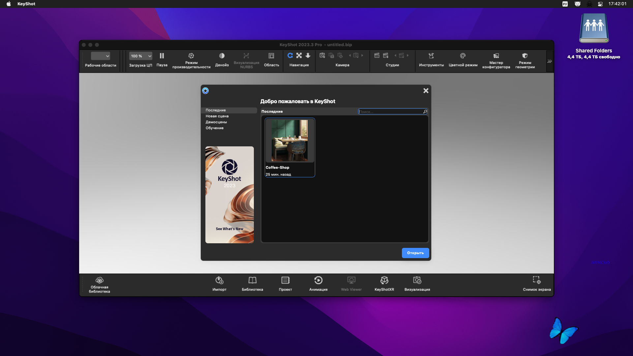Viewport: 633px width, 356px height.
Task: Select Демосцены in the welcome sidebar
Action: click(229, 122)
